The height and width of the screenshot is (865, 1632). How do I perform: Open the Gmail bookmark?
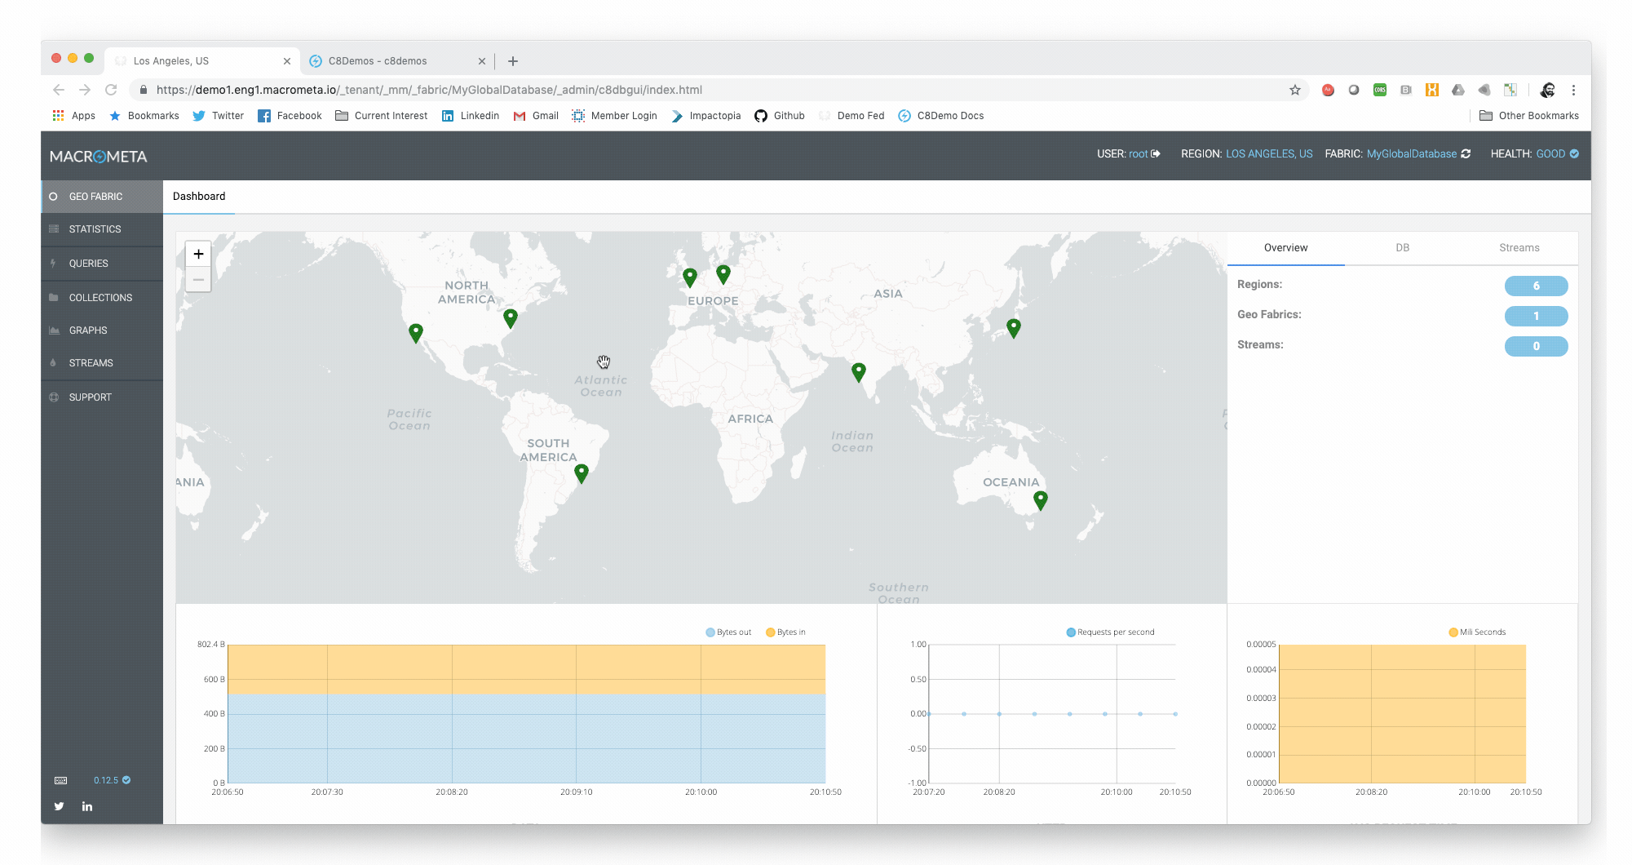(x=536, y=116)
